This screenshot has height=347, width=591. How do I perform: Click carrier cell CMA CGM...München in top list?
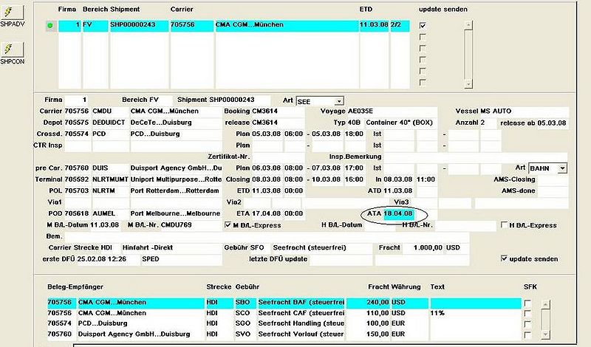click(287, 25)
